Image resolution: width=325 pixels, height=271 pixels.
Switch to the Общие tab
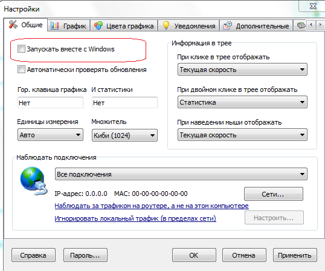click(25, 25)
